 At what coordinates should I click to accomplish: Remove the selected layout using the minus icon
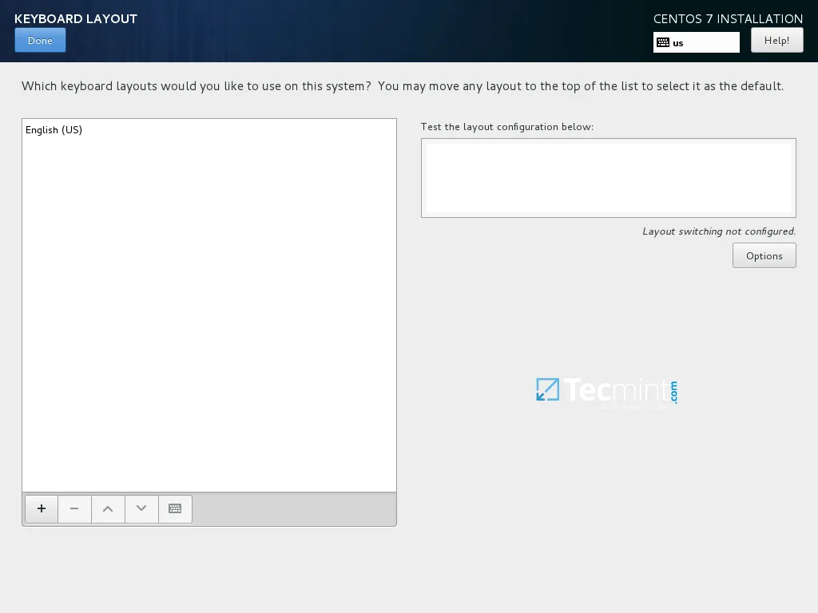74,508
